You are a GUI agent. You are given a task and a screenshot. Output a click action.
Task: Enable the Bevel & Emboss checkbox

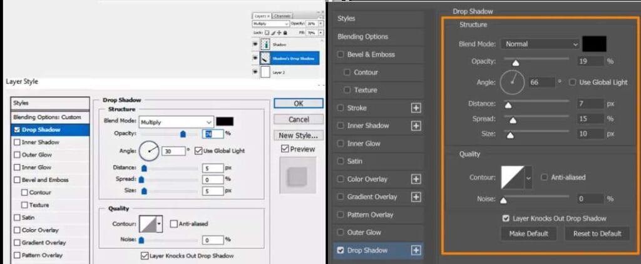coord(340,54)
